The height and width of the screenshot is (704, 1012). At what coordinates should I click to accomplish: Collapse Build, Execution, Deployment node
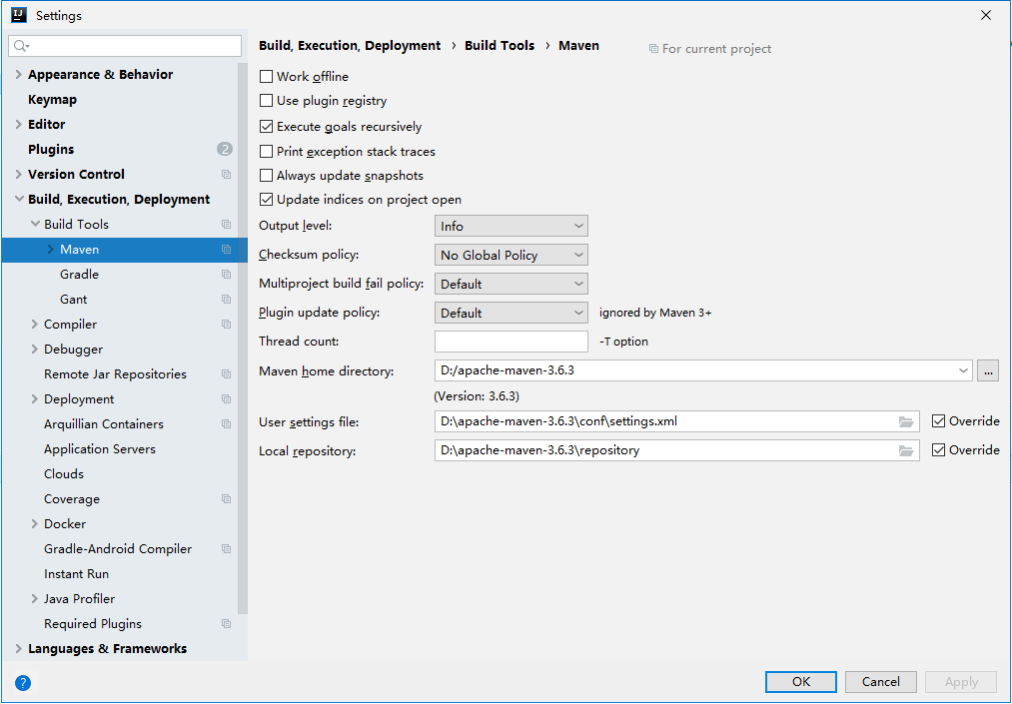pyautogui.click(x=18, y=200)
